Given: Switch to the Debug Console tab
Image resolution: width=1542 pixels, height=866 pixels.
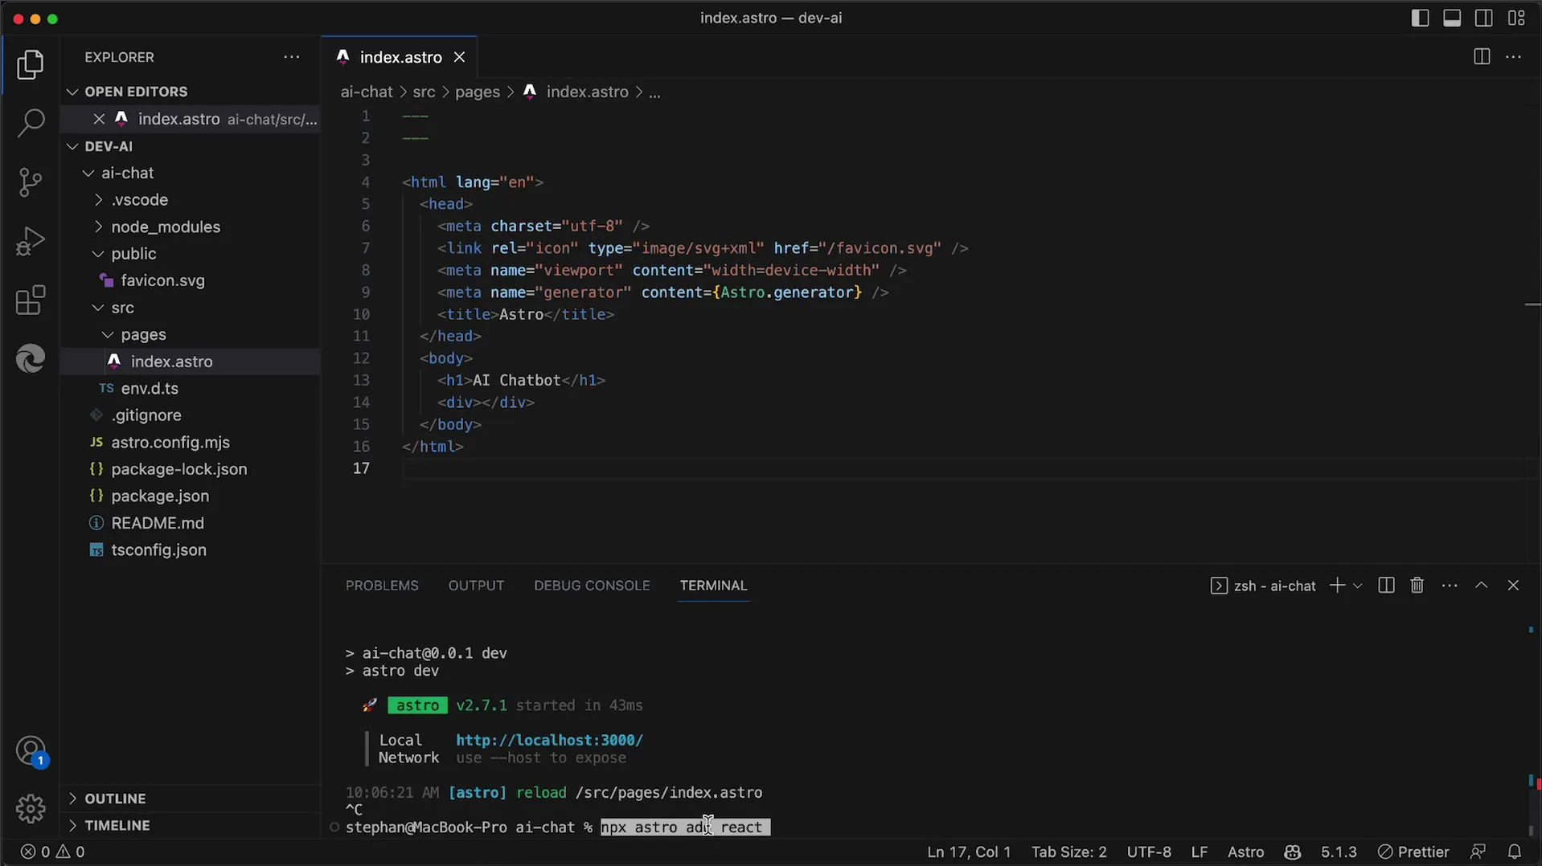Looking at the screenshot, I should (x=592, y=586).
